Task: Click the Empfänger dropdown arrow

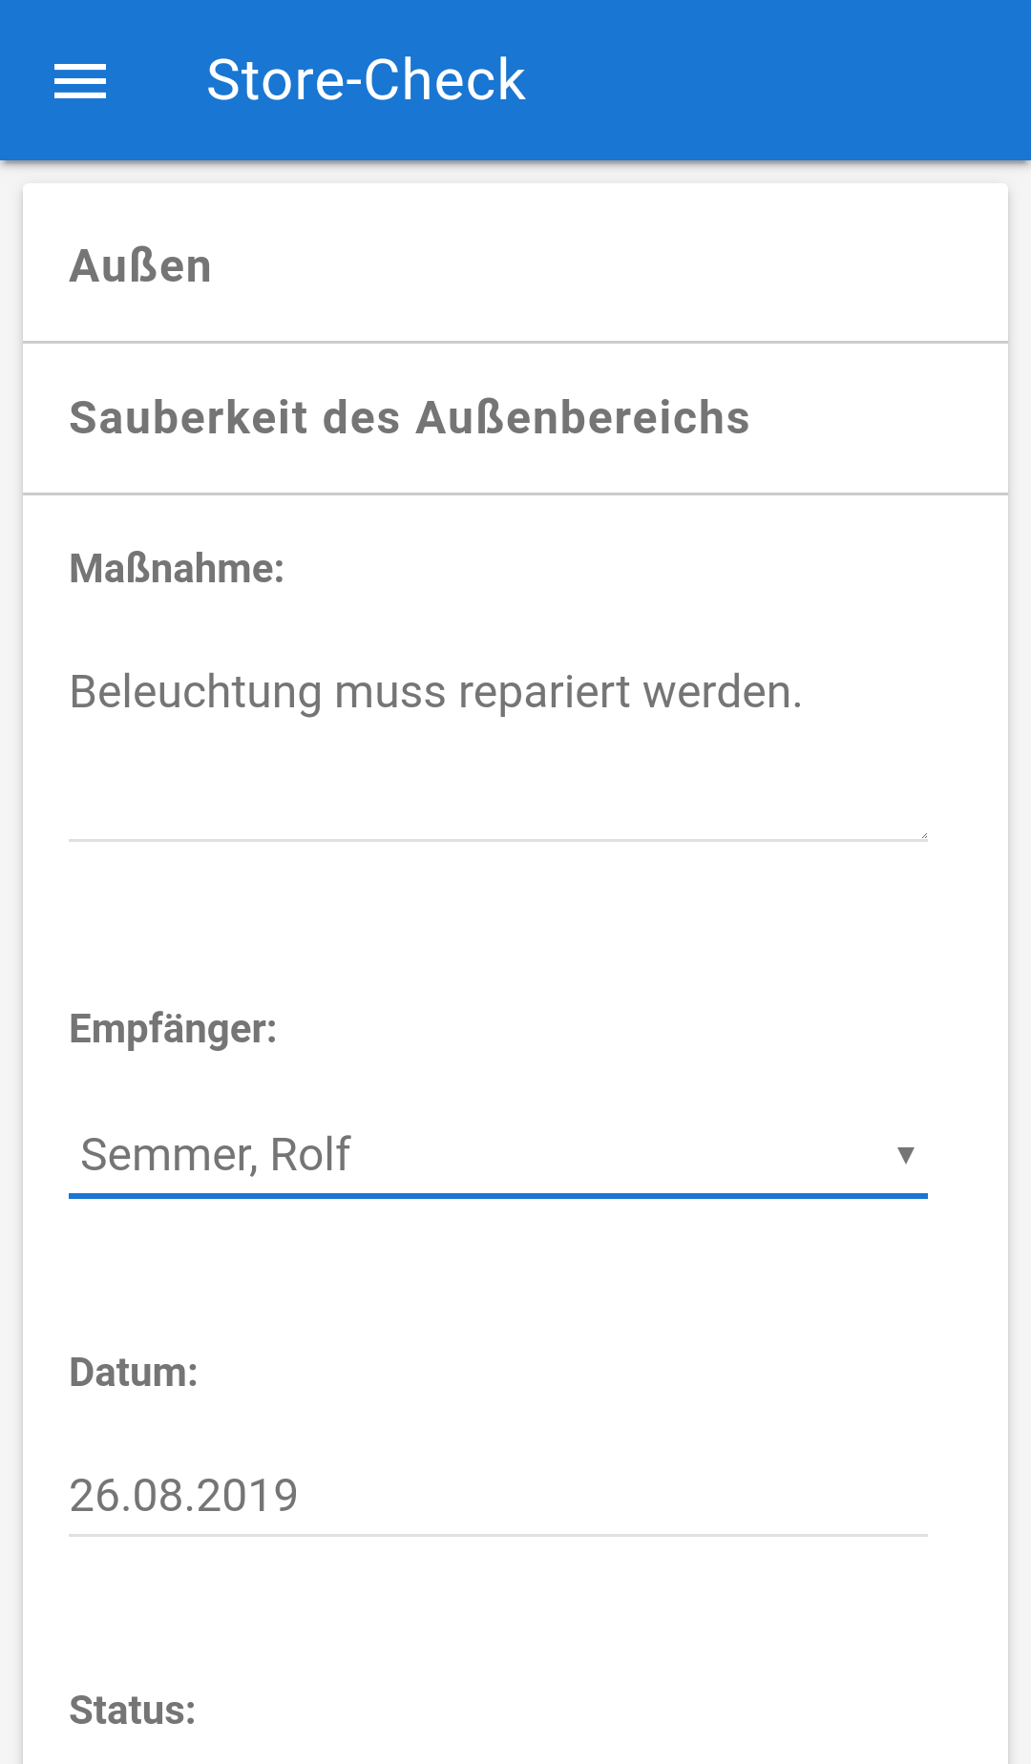Action: (906, 1155)
